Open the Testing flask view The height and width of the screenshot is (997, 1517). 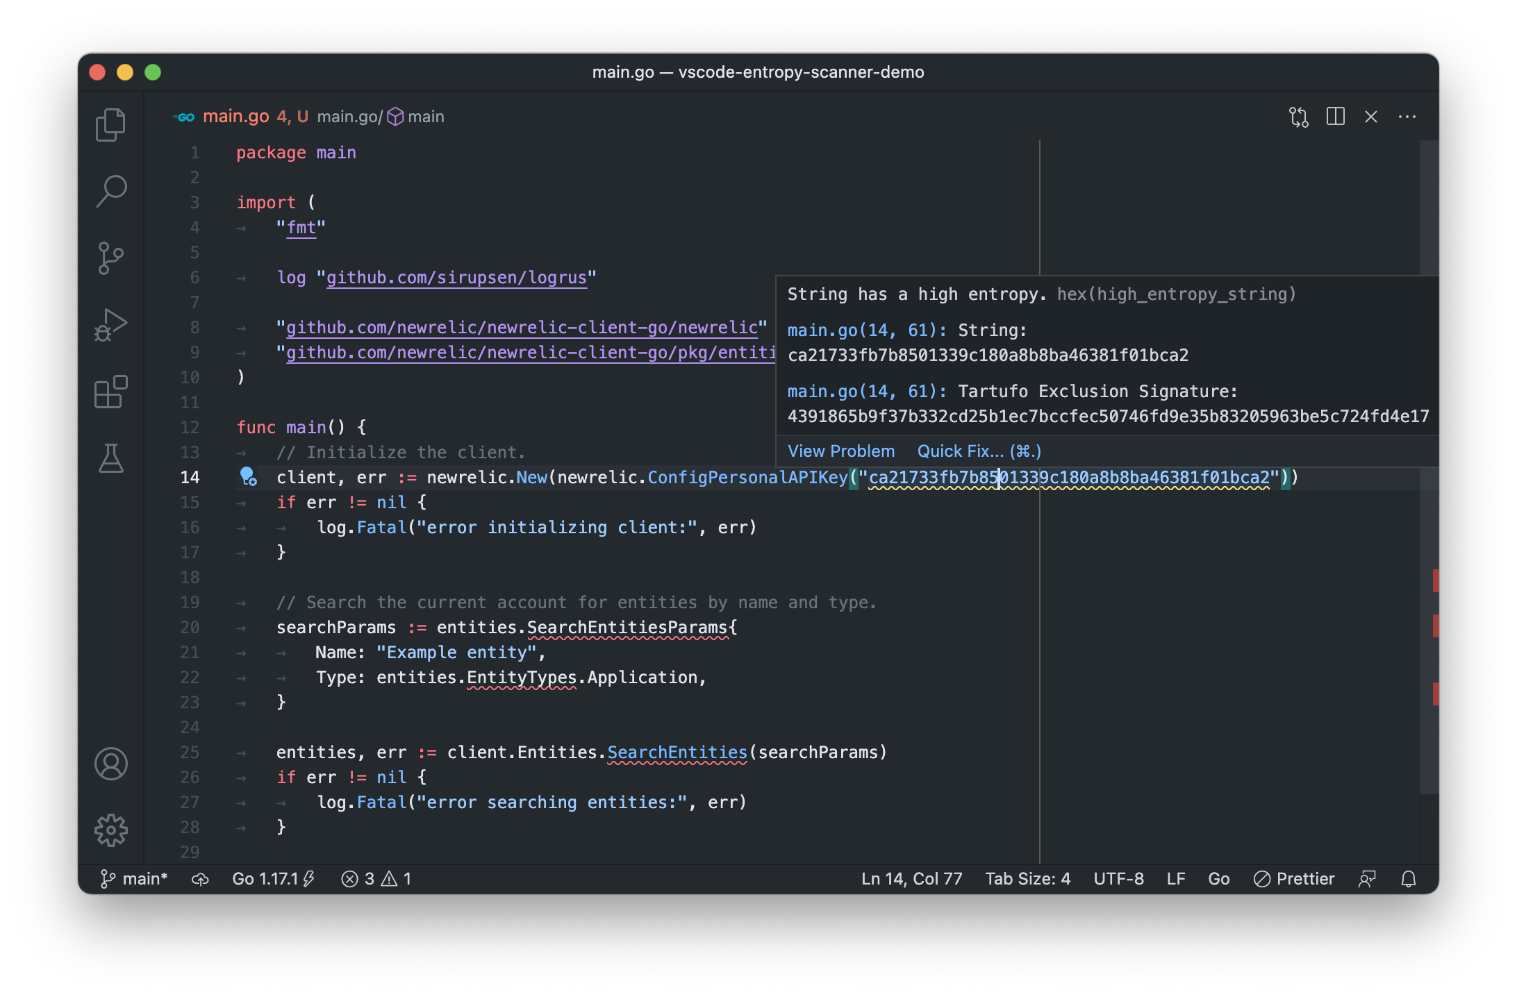click(x=110, y=459)
